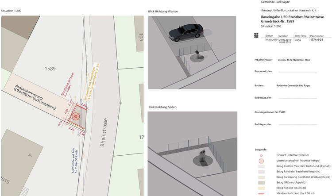The width and height of the screenshot is (332, 196).
Task: Click the asa logo beside the date table
Action: click(x=256, y=35)
